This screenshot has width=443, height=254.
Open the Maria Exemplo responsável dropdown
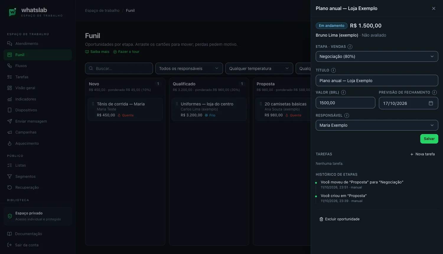pos(377,125)
